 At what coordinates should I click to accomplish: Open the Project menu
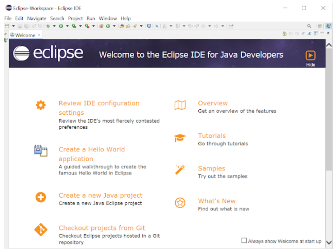click(x=75, y=18)
